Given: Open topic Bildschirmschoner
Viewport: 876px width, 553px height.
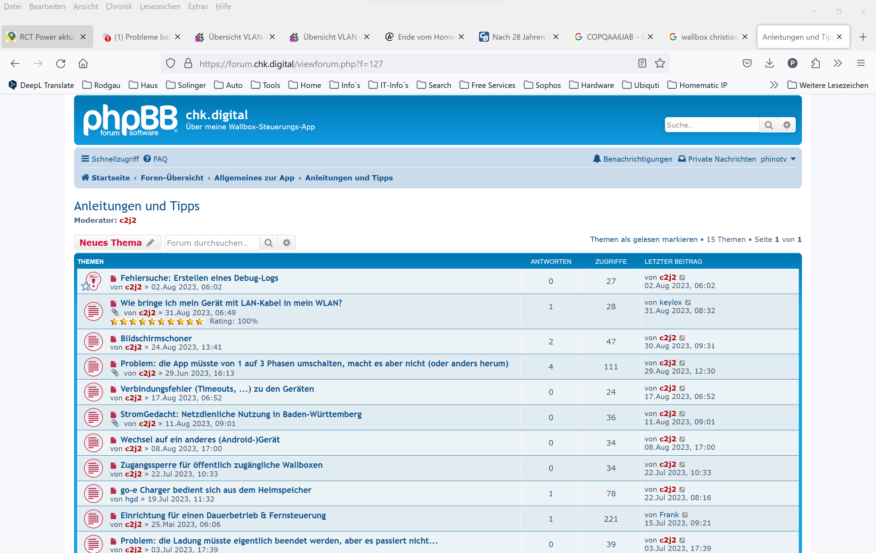Looking at the screenshot, I should pyautogui.click(x=156, y=338).
